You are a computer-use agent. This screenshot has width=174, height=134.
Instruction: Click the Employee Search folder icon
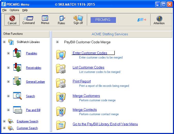[x=11, y=121]
